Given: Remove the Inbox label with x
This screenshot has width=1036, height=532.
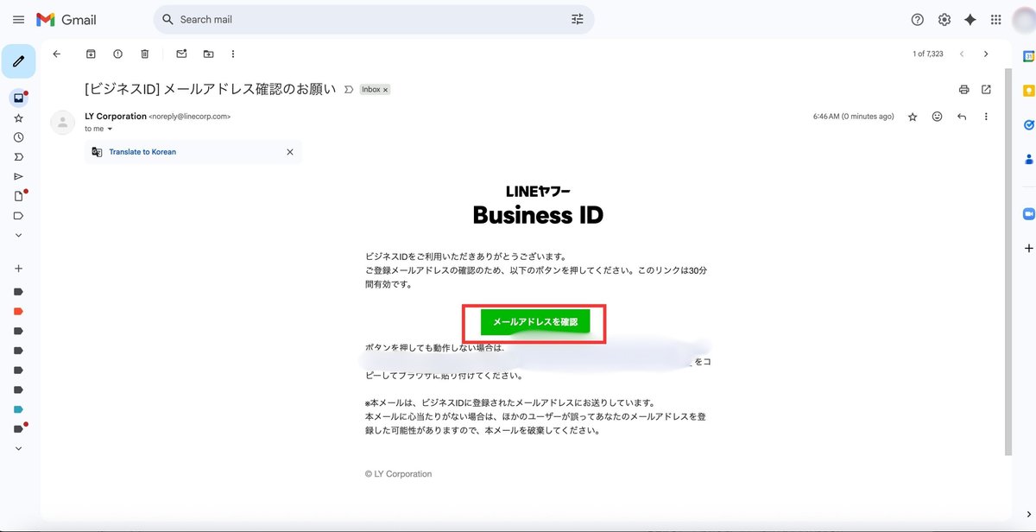Looking at the screenshot, I should [386, 90].
